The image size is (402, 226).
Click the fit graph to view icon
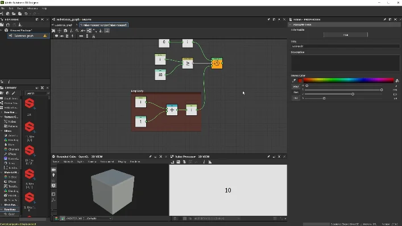[53, 31]
